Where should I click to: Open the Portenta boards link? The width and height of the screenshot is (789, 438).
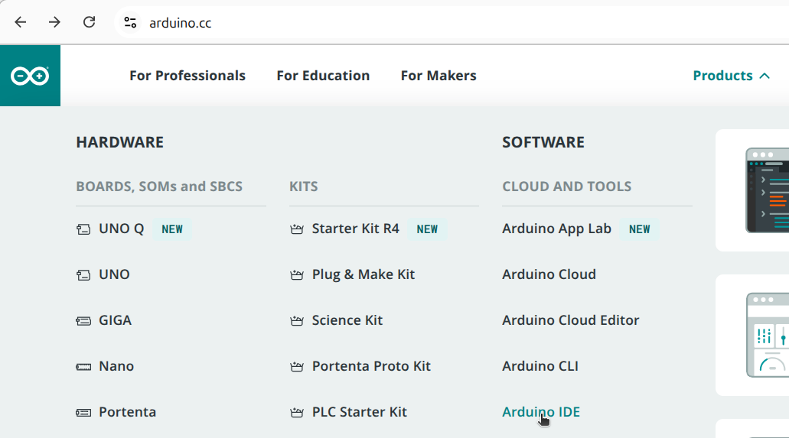pos(127,412)
